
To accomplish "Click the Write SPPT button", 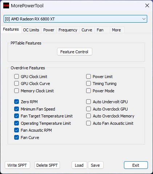I will pyautogui.click(x=17, y=165).
